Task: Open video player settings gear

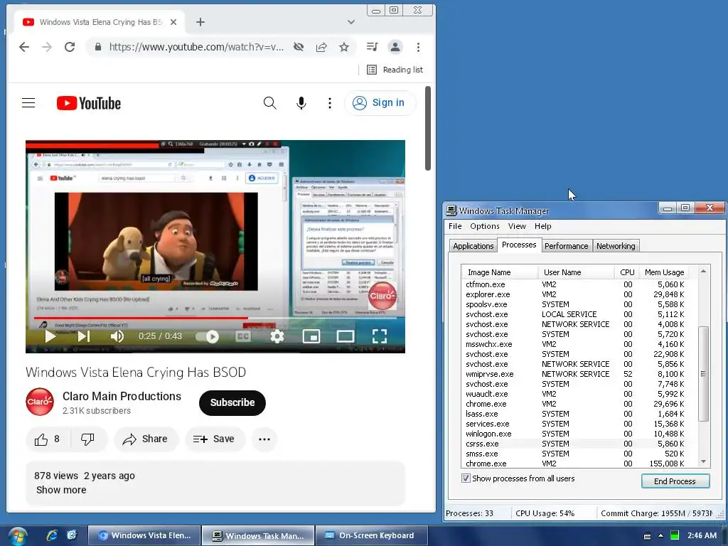Action: click(277, 336)
